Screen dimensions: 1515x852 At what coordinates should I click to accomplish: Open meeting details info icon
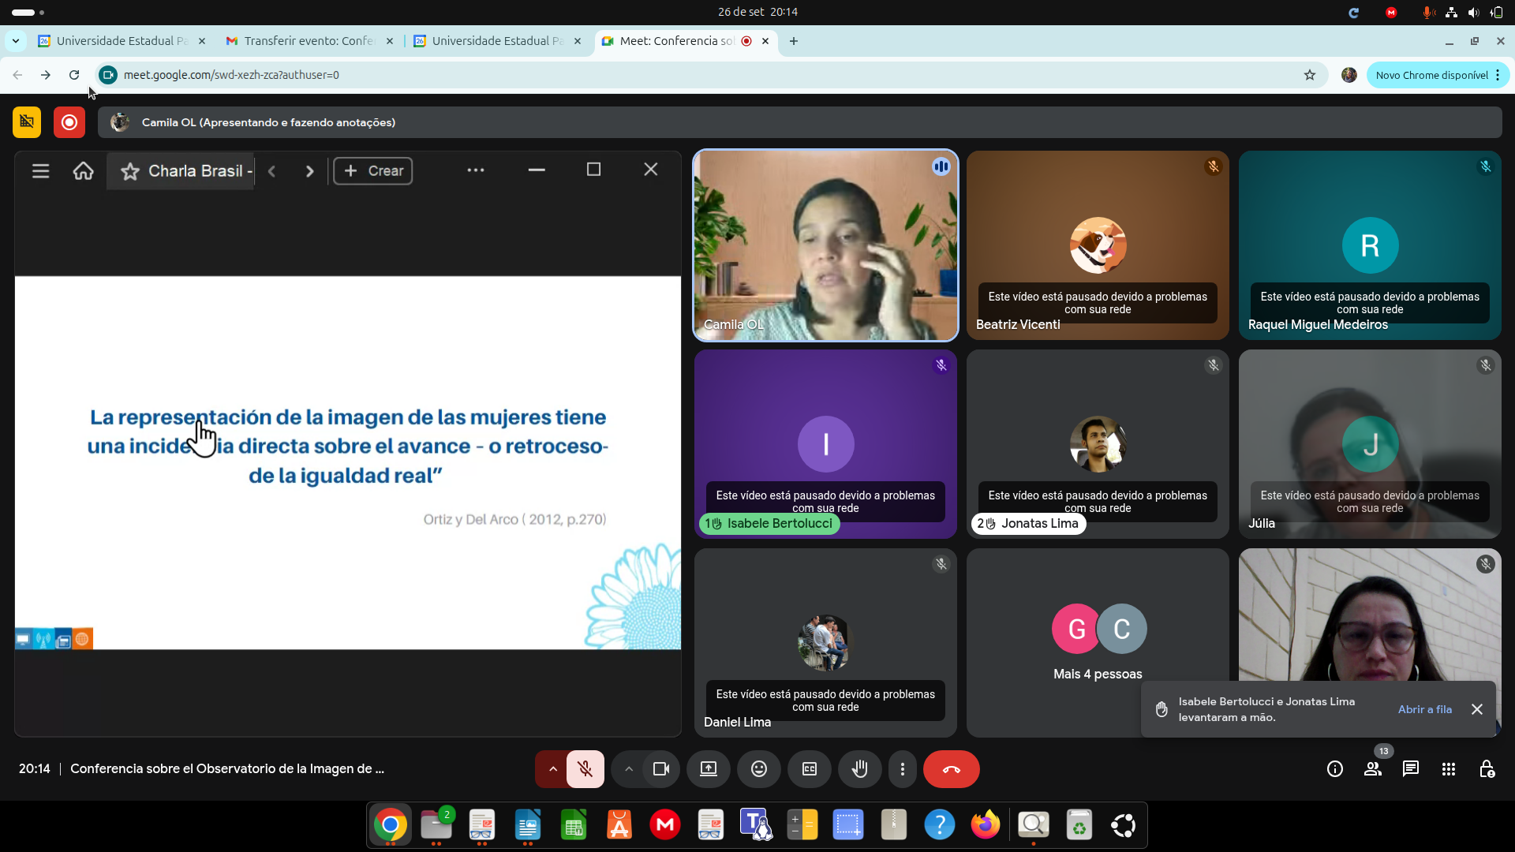1334,769
